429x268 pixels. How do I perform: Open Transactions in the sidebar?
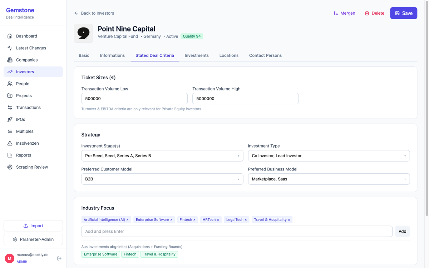(33, 108)
